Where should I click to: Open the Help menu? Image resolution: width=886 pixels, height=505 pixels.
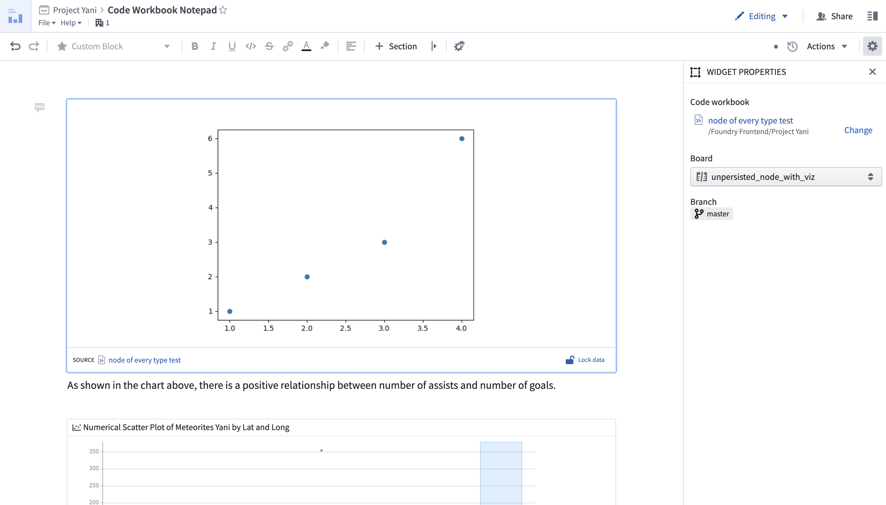[x=71, y=23]
